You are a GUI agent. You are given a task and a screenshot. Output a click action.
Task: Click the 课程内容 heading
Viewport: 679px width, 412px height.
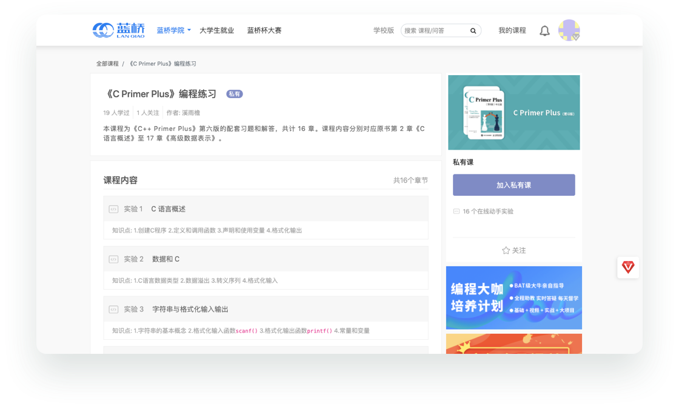click(121, 181)
